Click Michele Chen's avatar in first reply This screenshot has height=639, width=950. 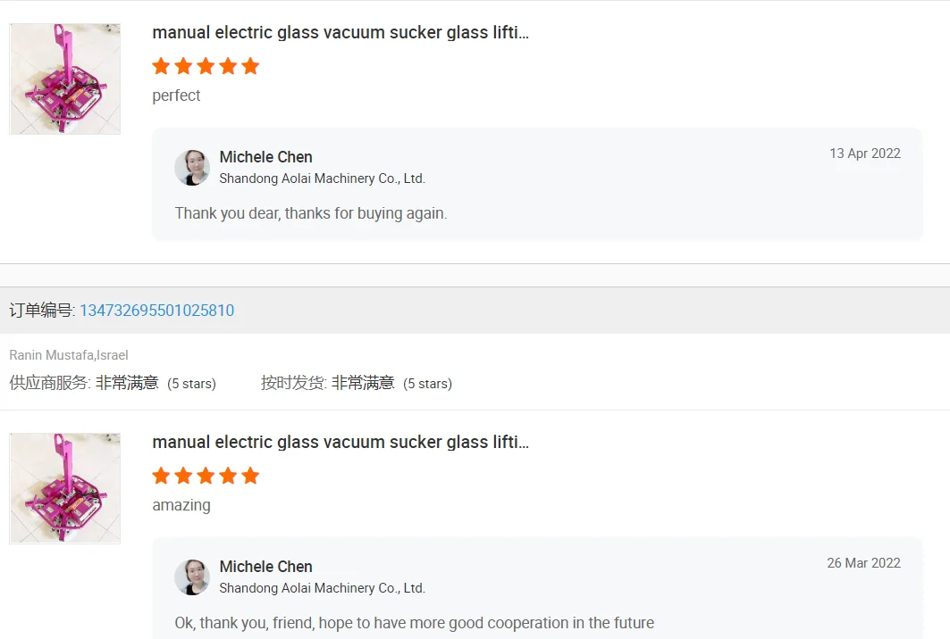[x=192, y=168]
